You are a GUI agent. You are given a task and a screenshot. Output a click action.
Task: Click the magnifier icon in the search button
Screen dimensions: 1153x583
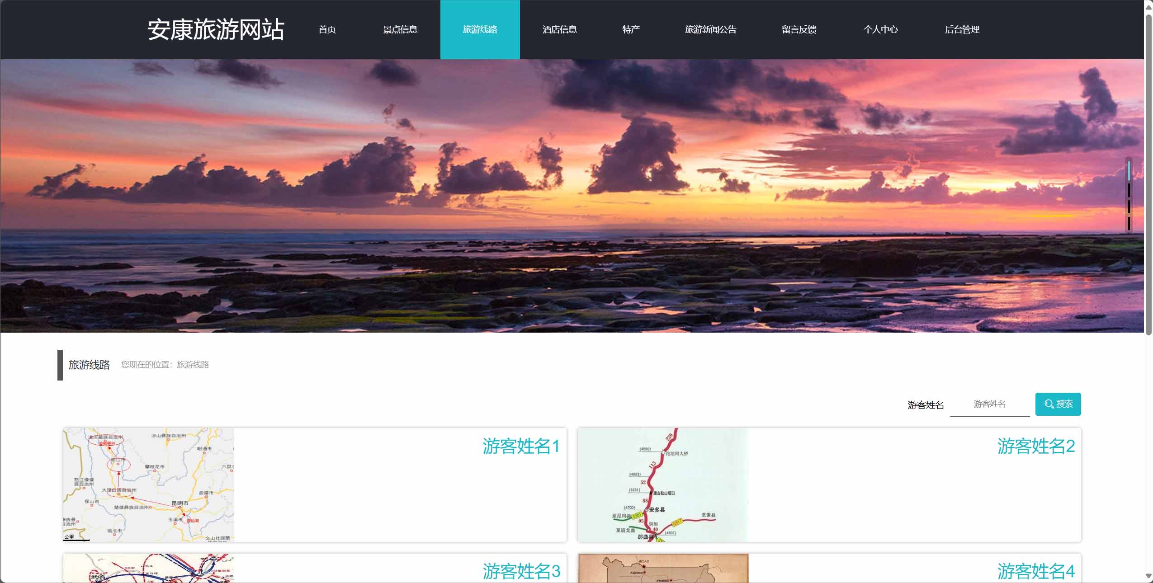click(x=1049, y=404)
